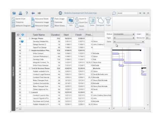Click Zoom In
The image size is (161, 121).
pos(81,19)
